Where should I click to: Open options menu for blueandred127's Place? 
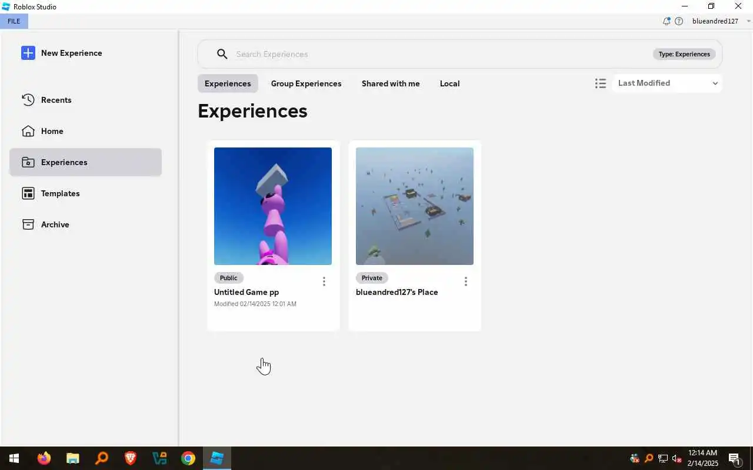coord(465,281)
